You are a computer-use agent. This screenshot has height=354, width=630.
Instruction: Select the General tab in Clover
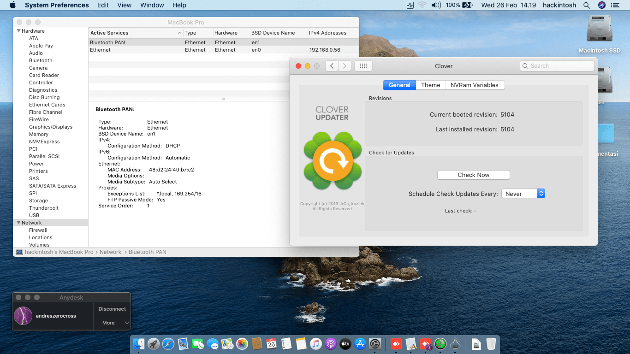click(x=399, y=85)
